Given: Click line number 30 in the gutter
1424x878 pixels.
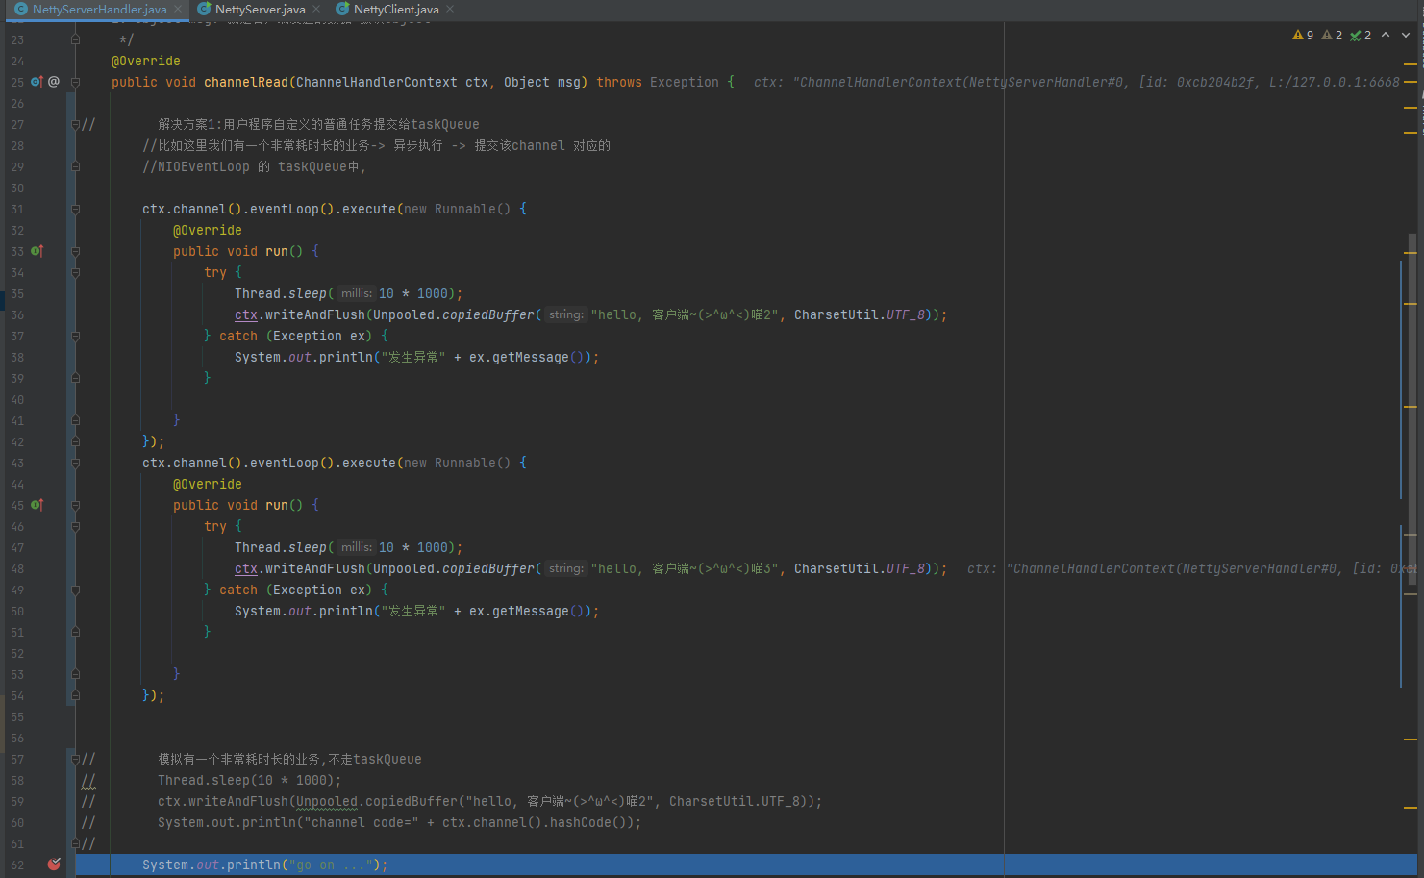Looking at the screenshot, I should click(x=17, y=188).
